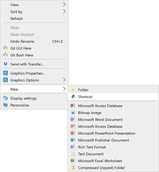Click the Git GUI Here icon

pos(6,48)
